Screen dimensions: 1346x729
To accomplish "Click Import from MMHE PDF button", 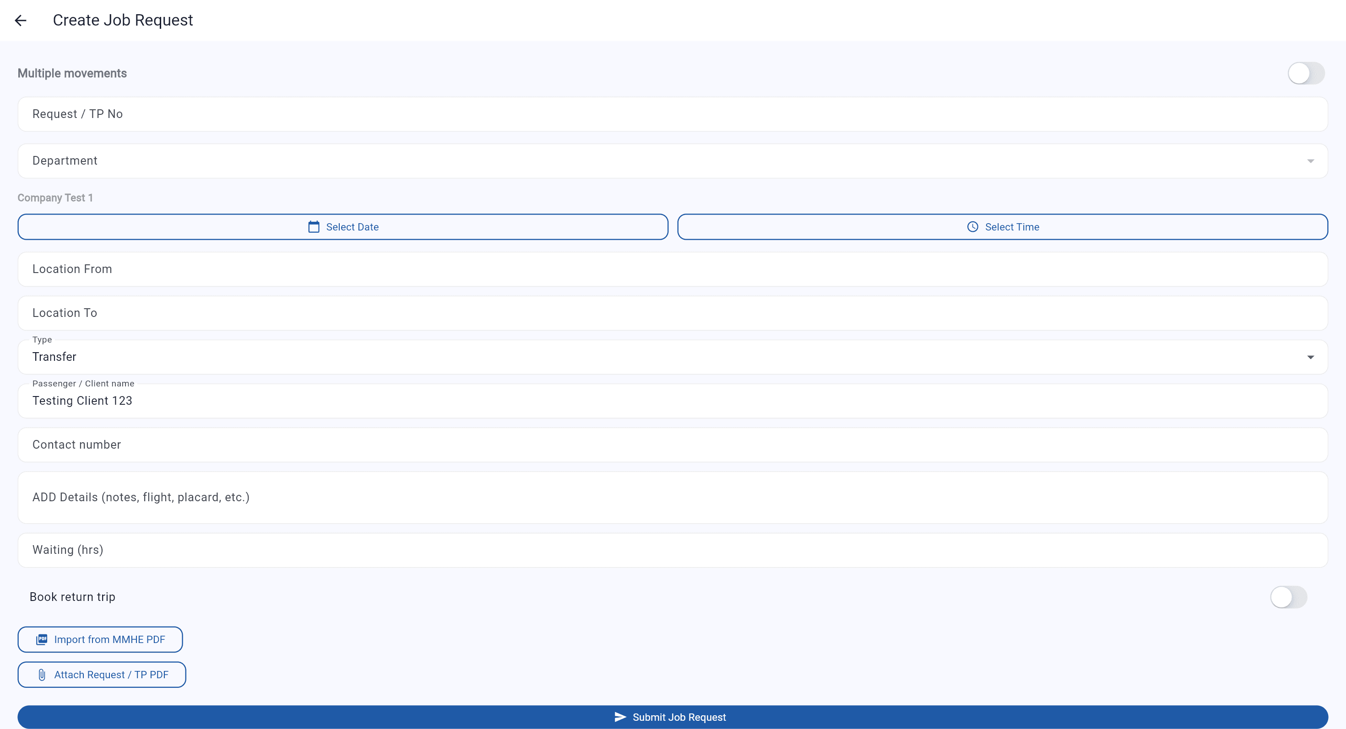I will [x=100, y=639].
